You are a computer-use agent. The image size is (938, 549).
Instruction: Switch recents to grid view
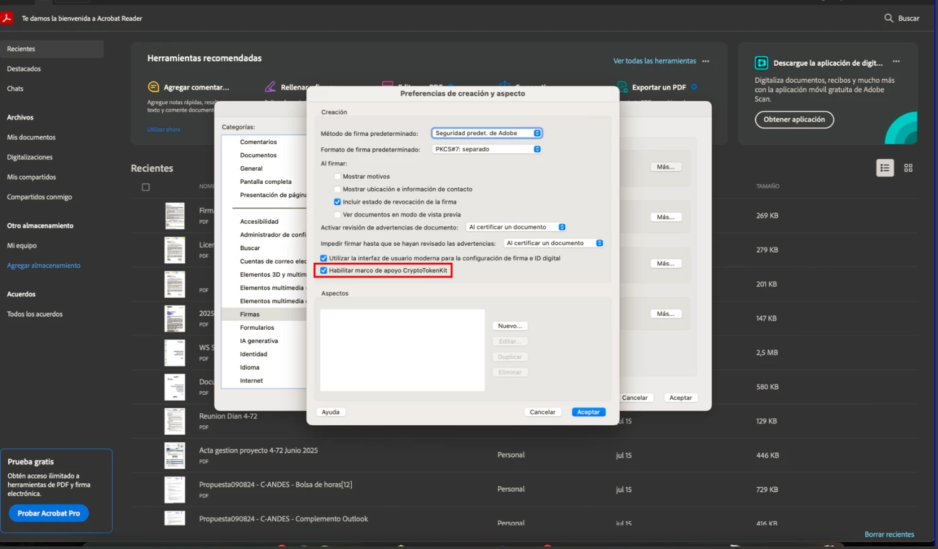coord(908,168)
